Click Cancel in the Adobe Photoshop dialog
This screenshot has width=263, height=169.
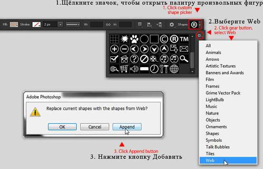tap(95, 127)
